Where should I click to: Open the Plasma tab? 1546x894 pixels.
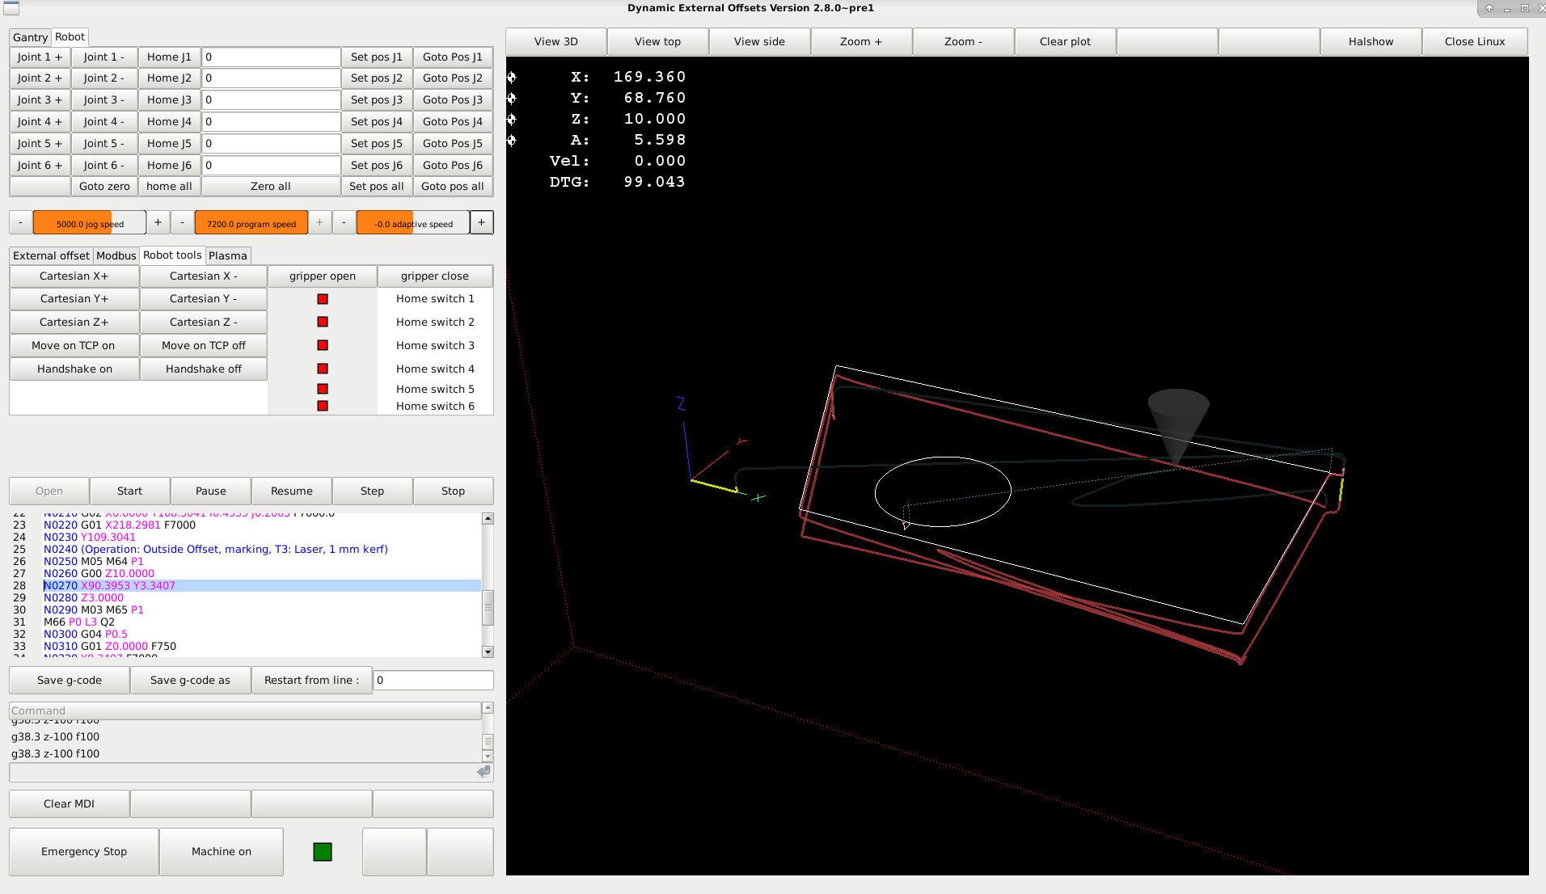pos(228,255)
